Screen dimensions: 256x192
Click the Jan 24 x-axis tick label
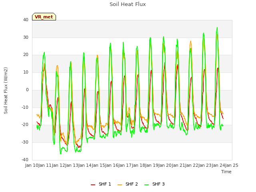click(218, 165)
